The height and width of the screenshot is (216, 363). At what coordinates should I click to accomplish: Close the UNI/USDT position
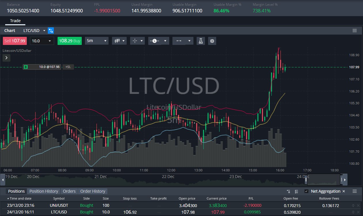pos(358,205)
